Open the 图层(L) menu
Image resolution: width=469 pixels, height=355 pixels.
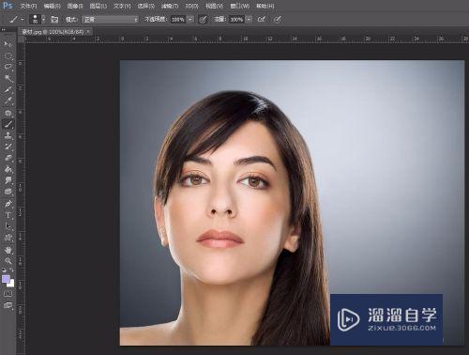[x=98, y=6]
